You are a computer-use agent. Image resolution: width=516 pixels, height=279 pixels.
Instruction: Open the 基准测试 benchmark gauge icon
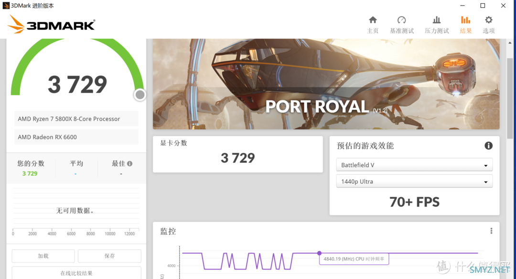[401, 20]
